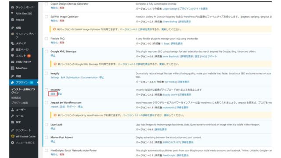Select the Flexible FAQ checkbox
Screen dimensions: 281x158
[x=47, y=39]
